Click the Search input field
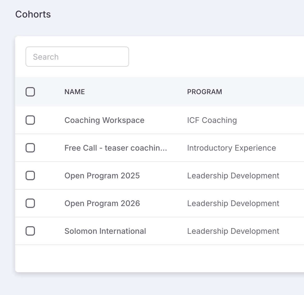The width and height of the screenshot is (304, 295). (x=77, y=57)
